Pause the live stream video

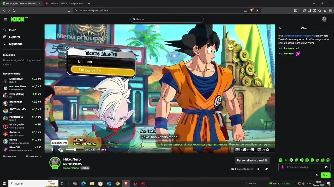coord(52,150)
